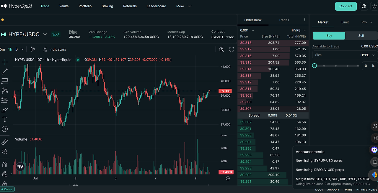Image resolution: width=378 pixels, height=193 pixels.
Task: Click the book icon in floating sidebar
Action: pyautogui.click(x=375, y=162)
